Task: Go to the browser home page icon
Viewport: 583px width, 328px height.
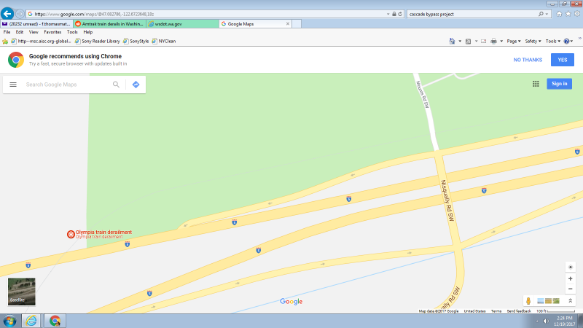Action: point(559,14)
